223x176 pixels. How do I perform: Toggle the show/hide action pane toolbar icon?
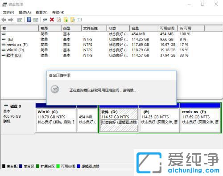pos(36,20)
